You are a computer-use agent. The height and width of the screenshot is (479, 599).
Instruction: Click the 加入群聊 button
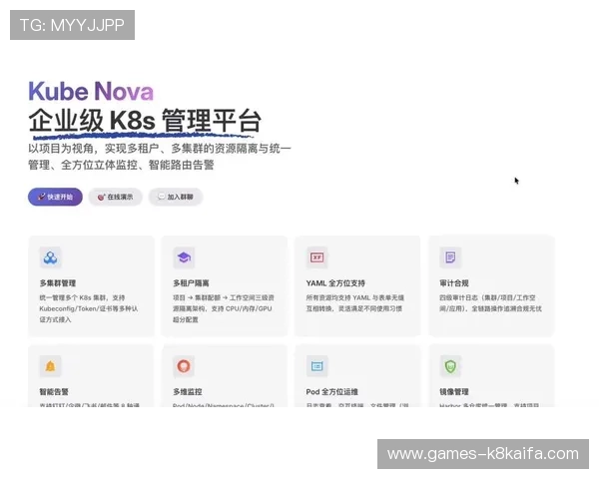coord(176,197)
